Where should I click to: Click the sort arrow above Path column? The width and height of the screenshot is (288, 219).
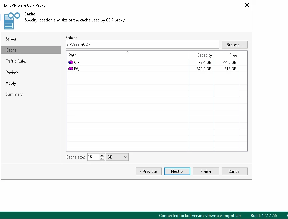[128, 52]
